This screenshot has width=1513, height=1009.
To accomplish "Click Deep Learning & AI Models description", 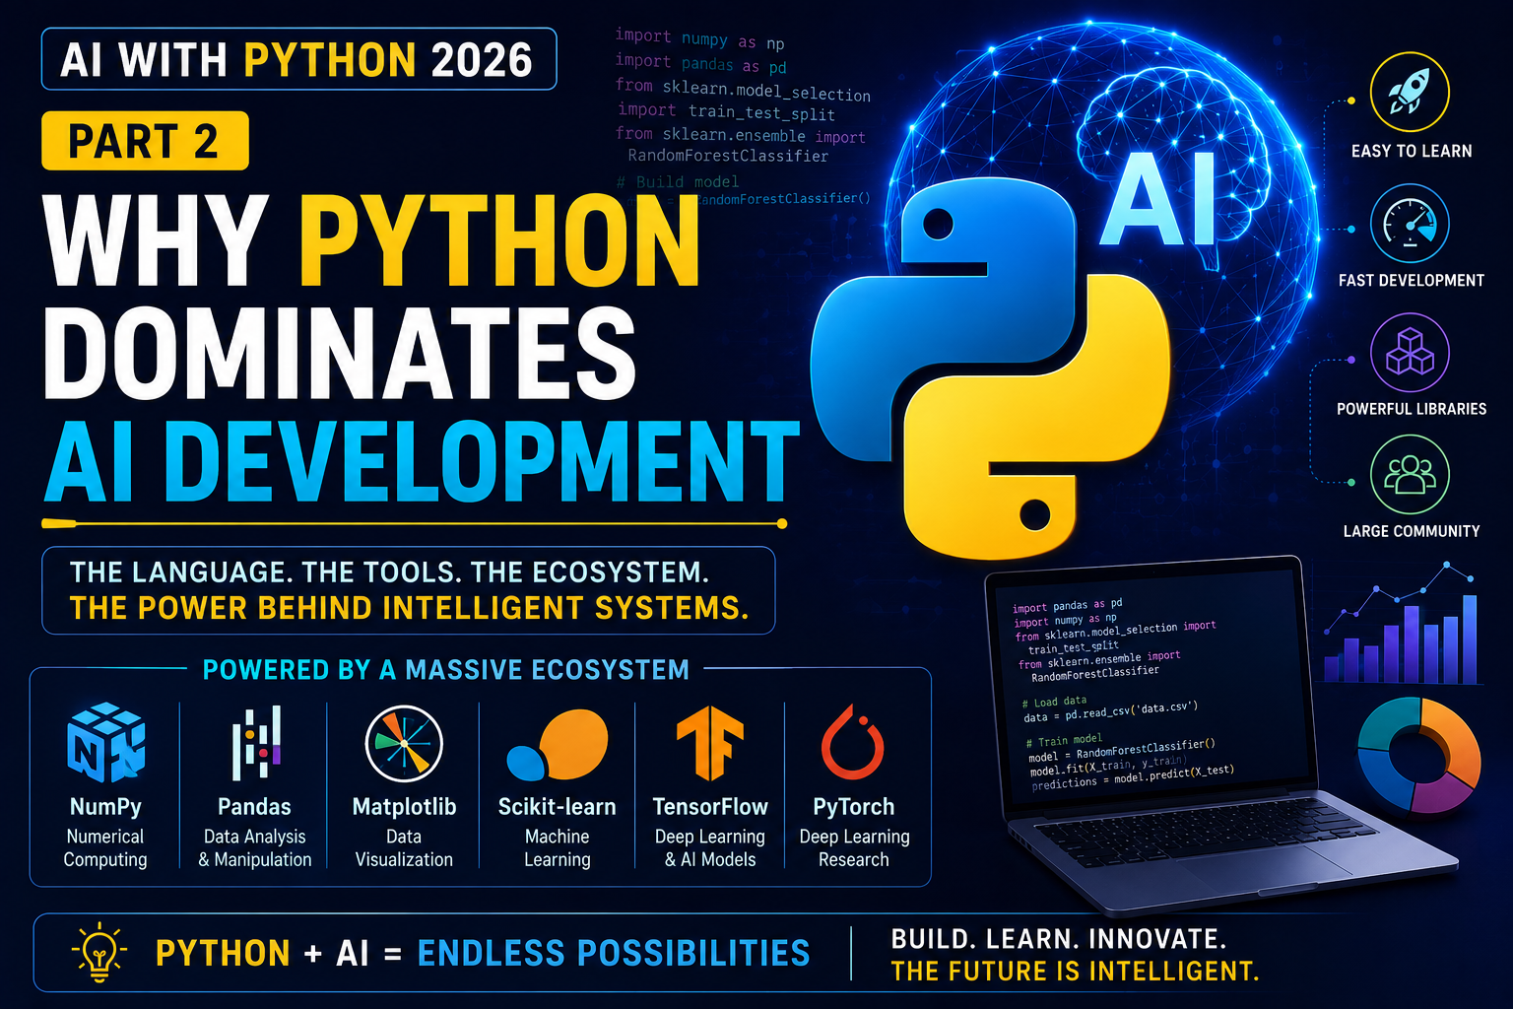I will click(710, 848).
